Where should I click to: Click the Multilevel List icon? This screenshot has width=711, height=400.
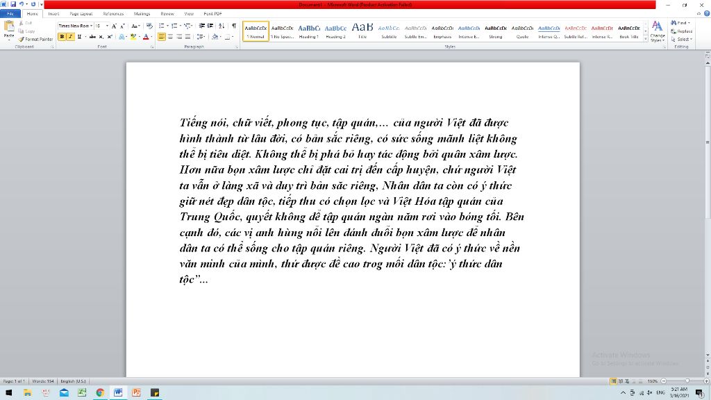click(187, 26)
